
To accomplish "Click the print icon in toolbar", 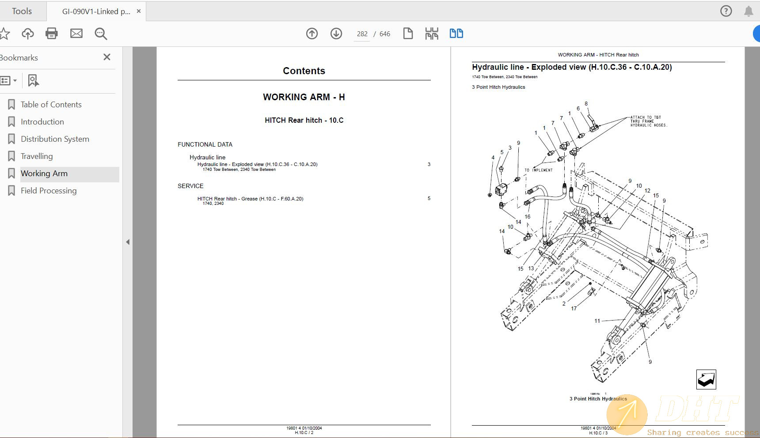I will 52,34.
